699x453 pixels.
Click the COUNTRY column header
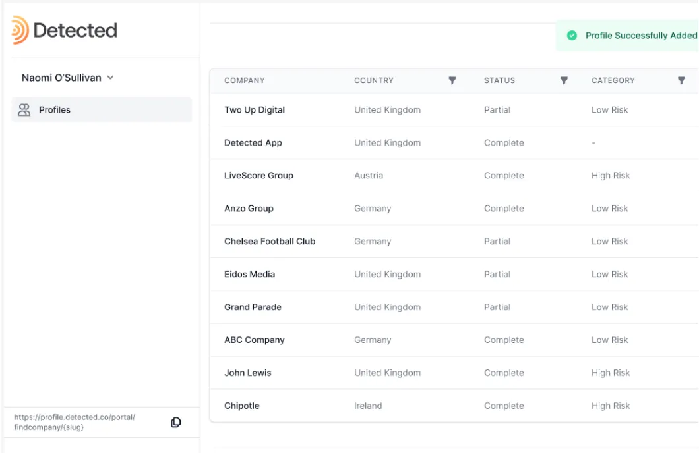click(x=374, y=80)
